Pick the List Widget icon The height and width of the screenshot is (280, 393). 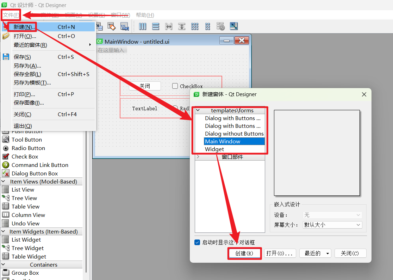click(6, 239)
